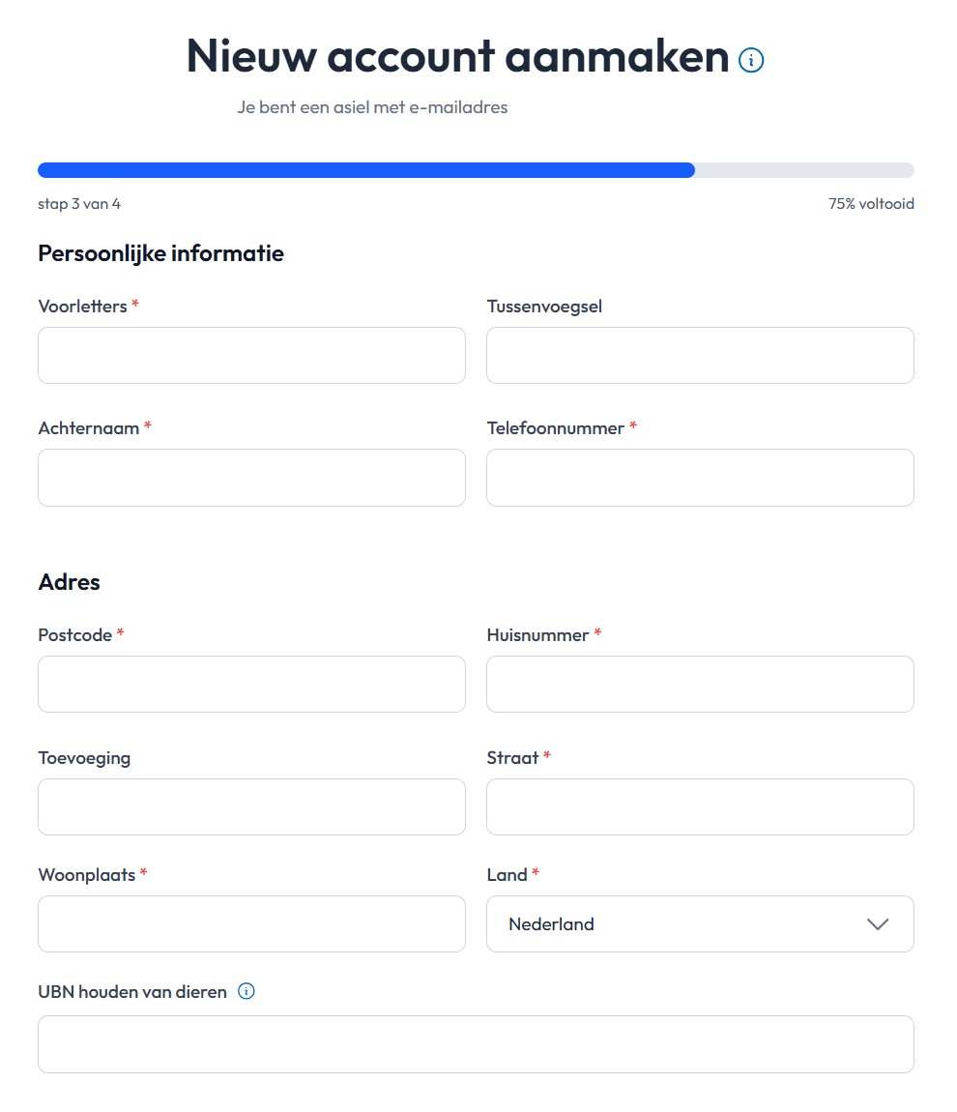Click the chevron arrow in Land field
This screenshot has height=1112, width=957.
click(878, 923)
